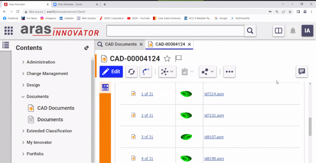Open the share dropdown in toolbar
This screenshot has height=163, width=316.
(208, 72)
